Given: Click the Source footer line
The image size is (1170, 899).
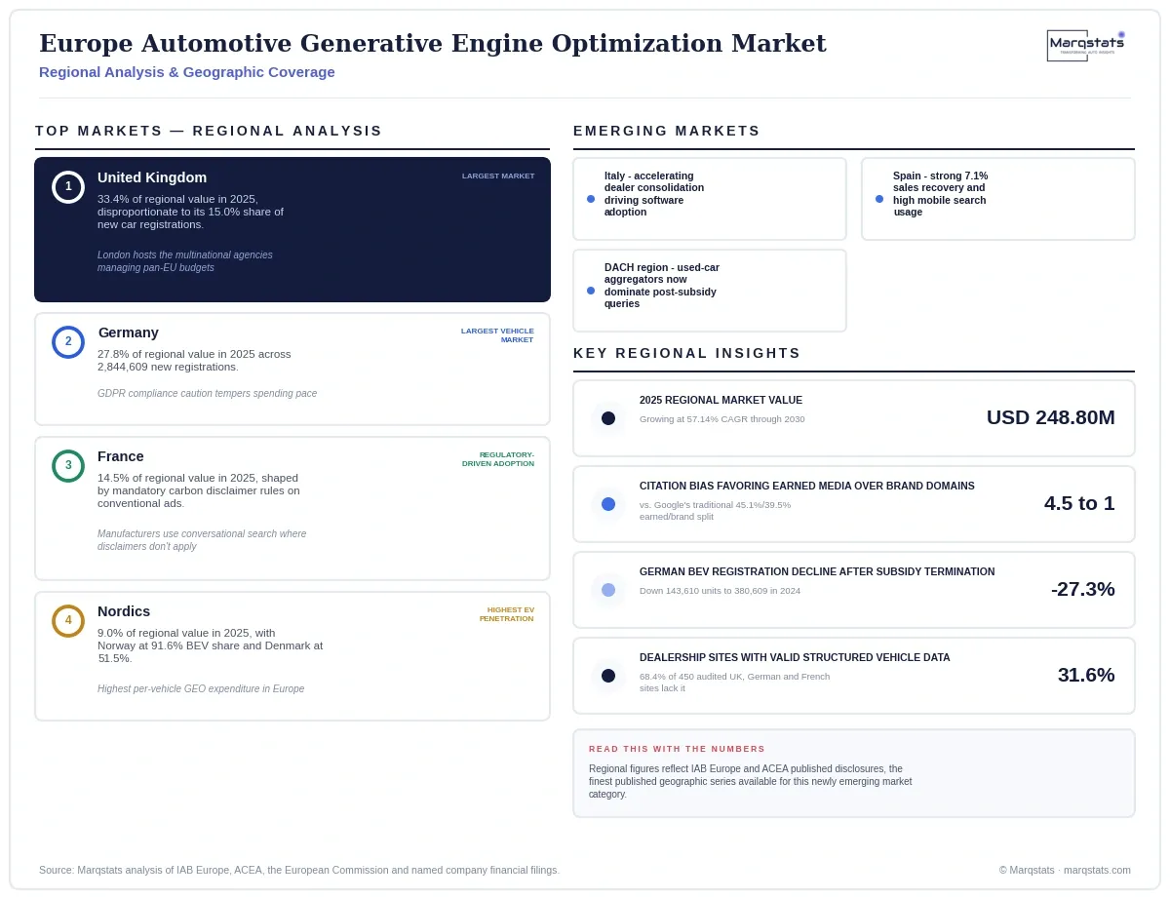Looking at the screenshot, I should (x=299, y=870).
